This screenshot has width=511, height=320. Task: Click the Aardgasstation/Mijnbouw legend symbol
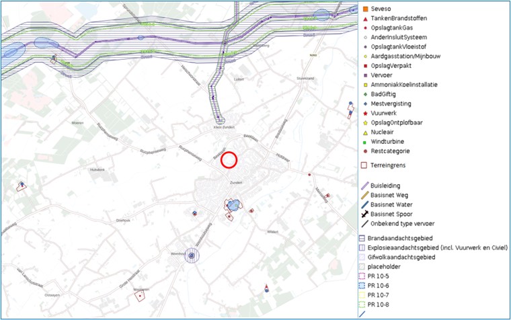[x=365, y=56]
